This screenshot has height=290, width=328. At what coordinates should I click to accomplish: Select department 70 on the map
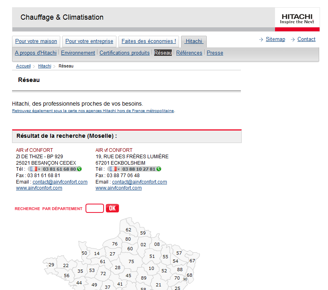tap(177, 278)
